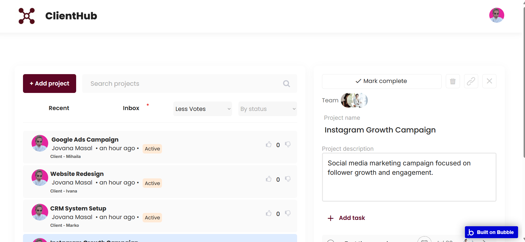Open the Less Votes sorting dropdown
The height and width of the screenshot is (242, 525).
[x=202, y=109]
